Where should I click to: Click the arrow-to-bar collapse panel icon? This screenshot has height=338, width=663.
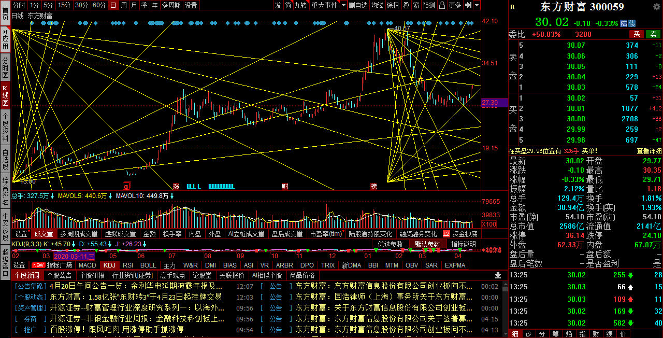coord(468,5)
